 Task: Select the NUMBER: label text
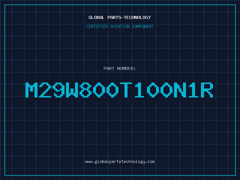(126, 68)
